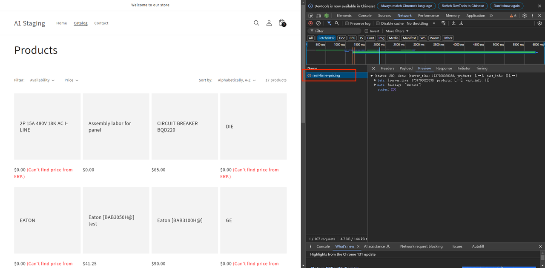The height and width of the screenshot is (268, 545).
Task: Toggle the WS request filter
Action: pyautogui.click(x=423, y=38)
